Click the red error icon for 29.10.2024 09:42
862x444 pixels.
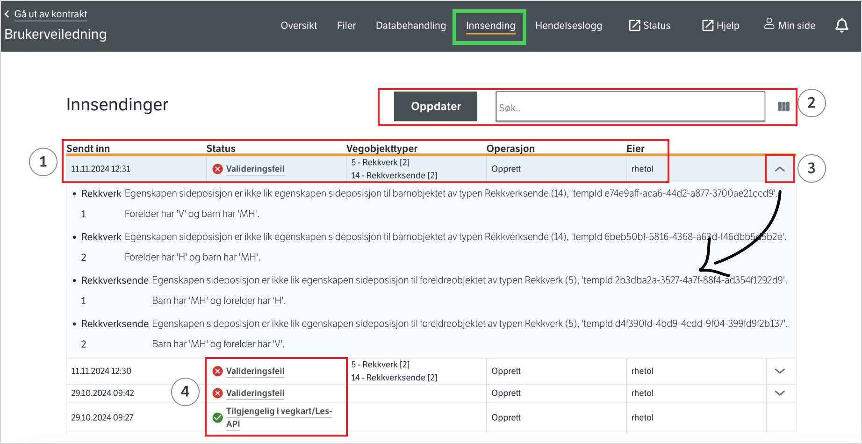coord(217,394)
